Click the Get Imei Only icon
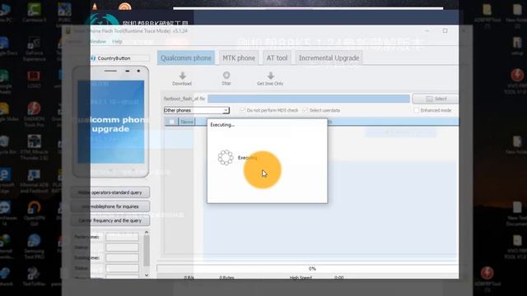 270,76
